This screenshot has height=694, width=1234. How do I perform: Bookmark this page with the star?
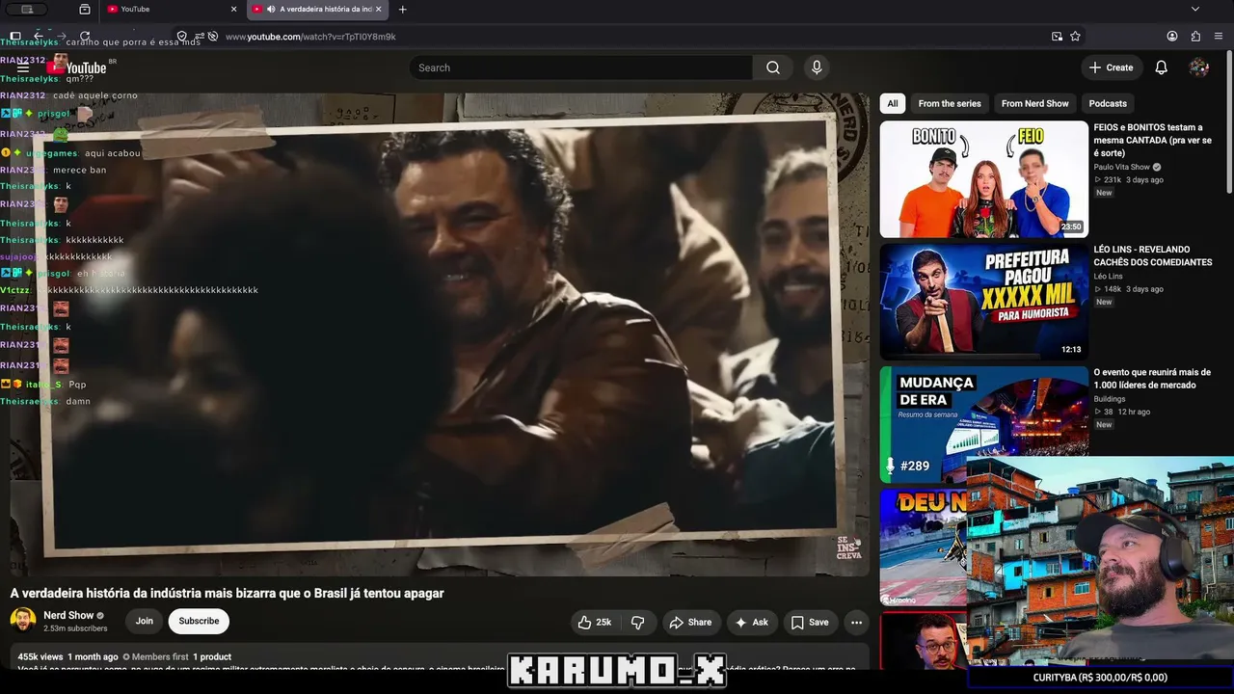click(x=1075, y=37)
